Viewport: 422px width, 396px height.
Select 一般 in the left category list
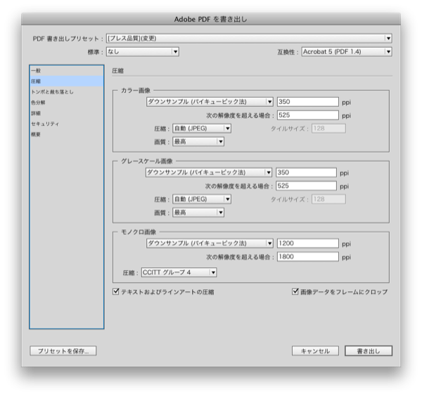click(67, 71)
